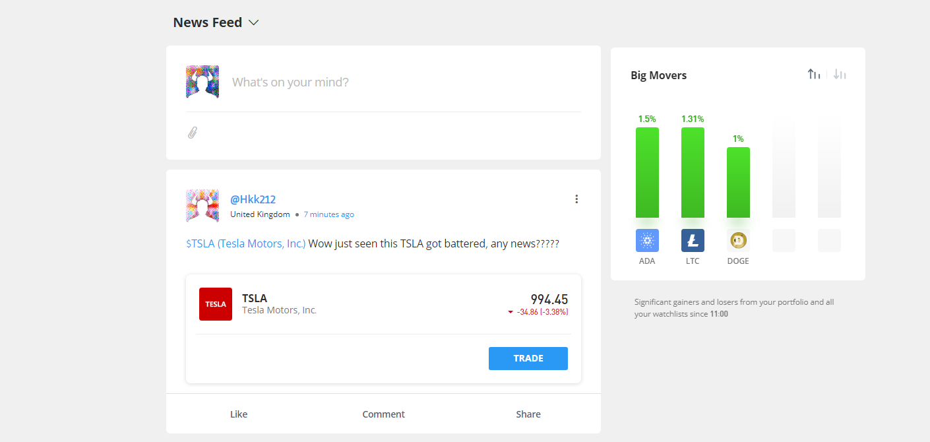This screenshot has height=442, width=930.
Task: Click your own avatar in the post composer
Action: tap(202, 82)
